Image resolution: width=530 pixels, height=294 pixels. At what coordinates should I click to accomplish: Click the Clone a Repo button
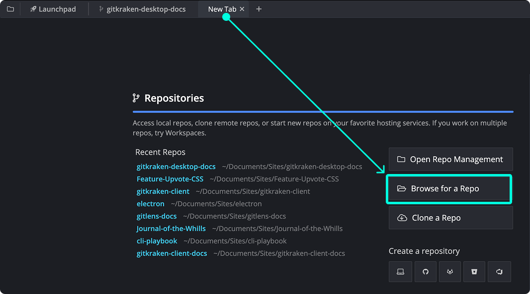tap(450, 218)
